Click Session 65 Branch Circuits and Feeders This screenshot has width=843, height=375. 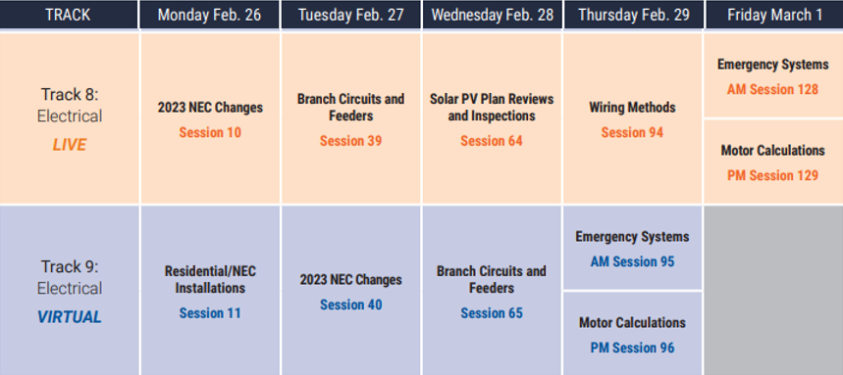492,313
